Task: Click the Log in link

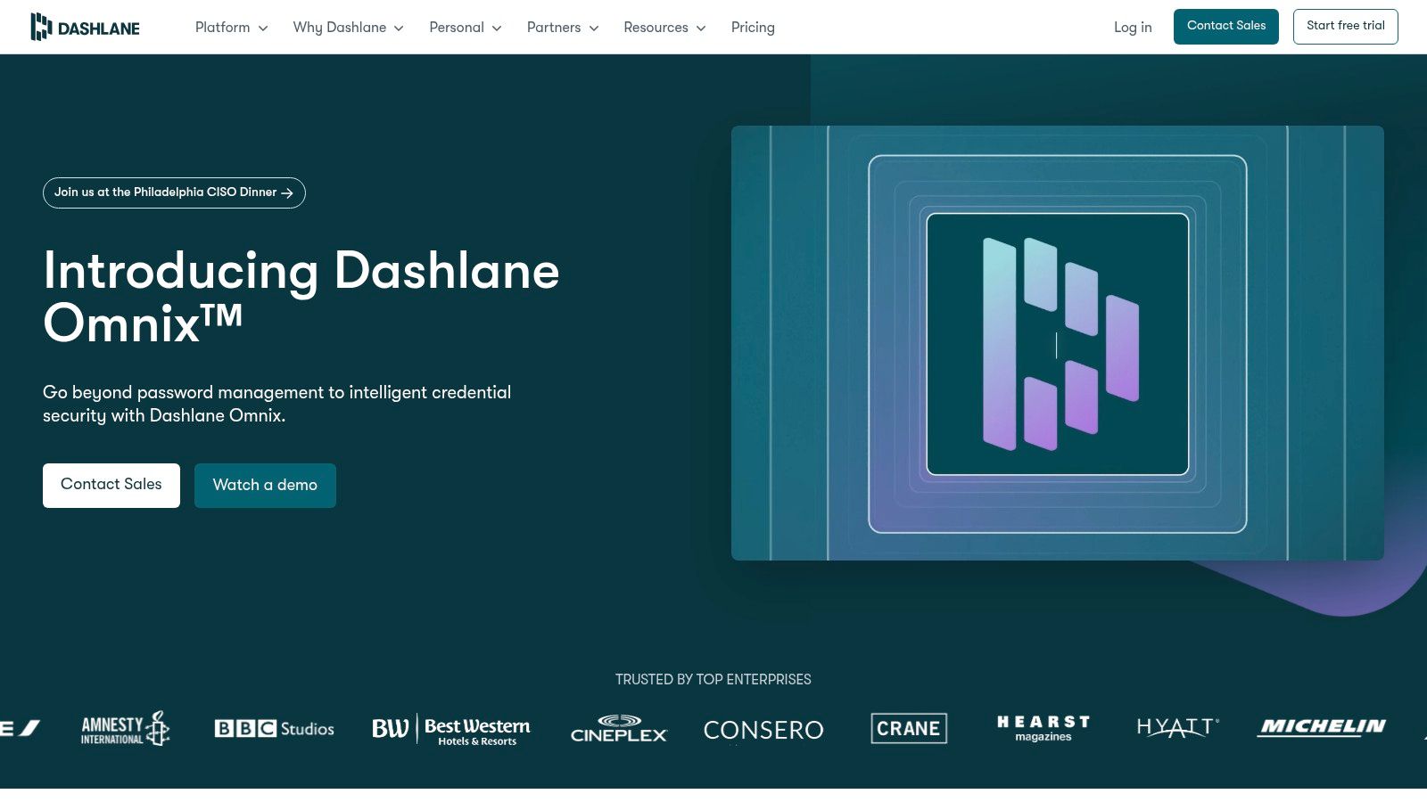Action: [x=1133, y=28]
